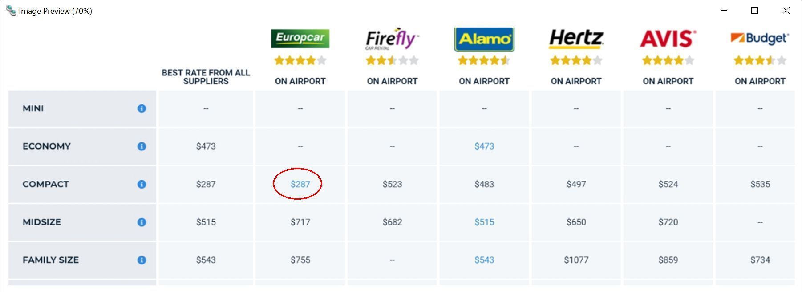The width and height of the screenshot is (802, 292).
Task: Click the info icon next to COMPACT
Action: click(x=142, y=184)
